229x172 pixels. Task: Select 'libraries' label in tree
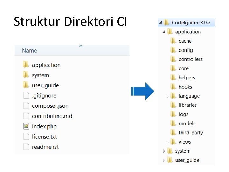[188, 105]
